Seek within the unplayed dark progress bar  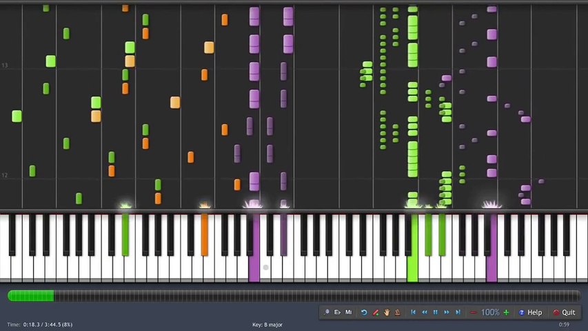(x=317, y=296)
